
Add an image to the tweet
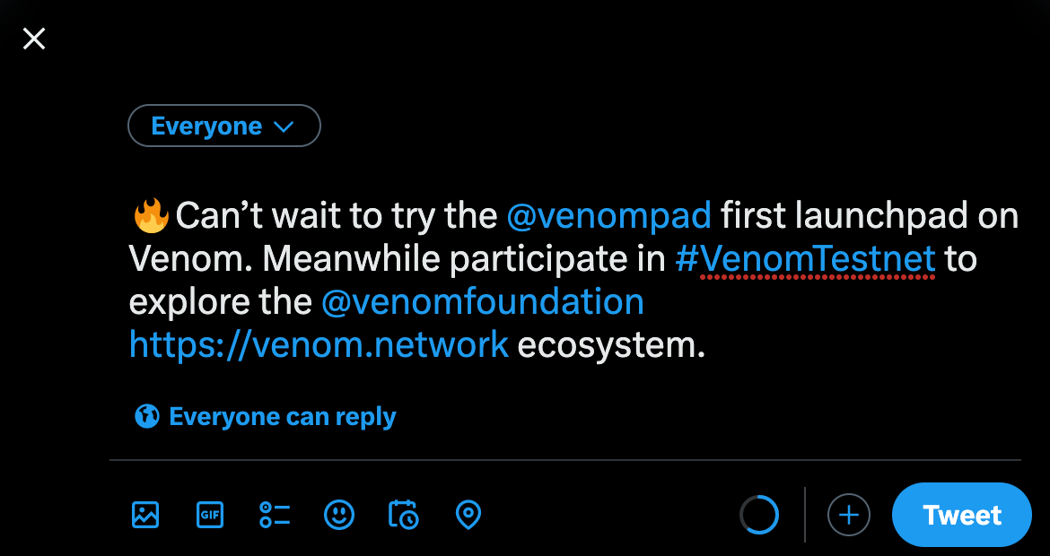pos(144,515)
